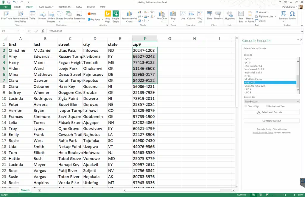This screenshot has width=305, height=197.
Task: Enable the Check Digit checkbox
Action: click(x=246, y=106)
